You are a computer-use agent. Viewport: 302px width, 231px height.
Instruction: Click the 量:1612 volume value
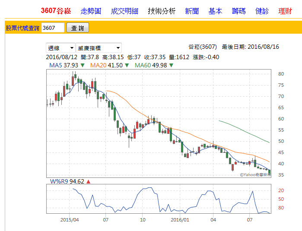coord(179,57)
